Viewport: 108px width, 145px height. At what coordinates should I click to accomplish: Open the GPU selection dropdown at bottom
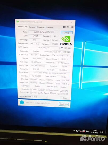coord(33,97)
